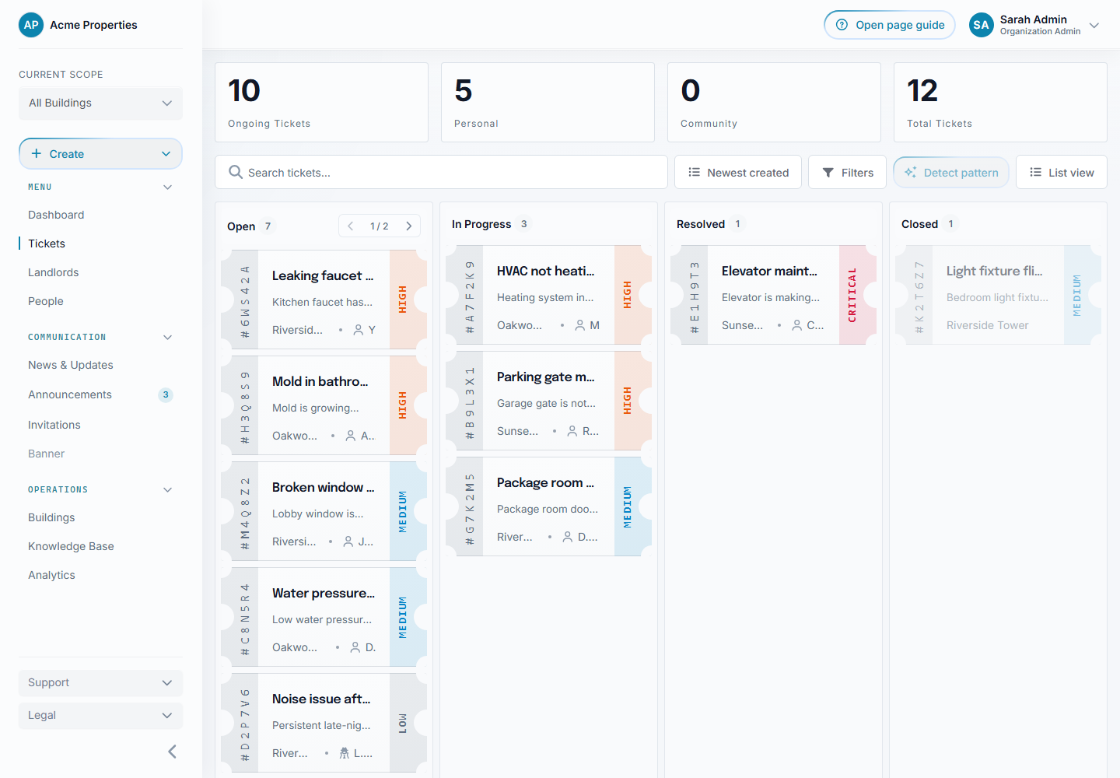1120x778 pixels.
Task: Click assignee icon on Package room ticket
Action: pos(568,537)
